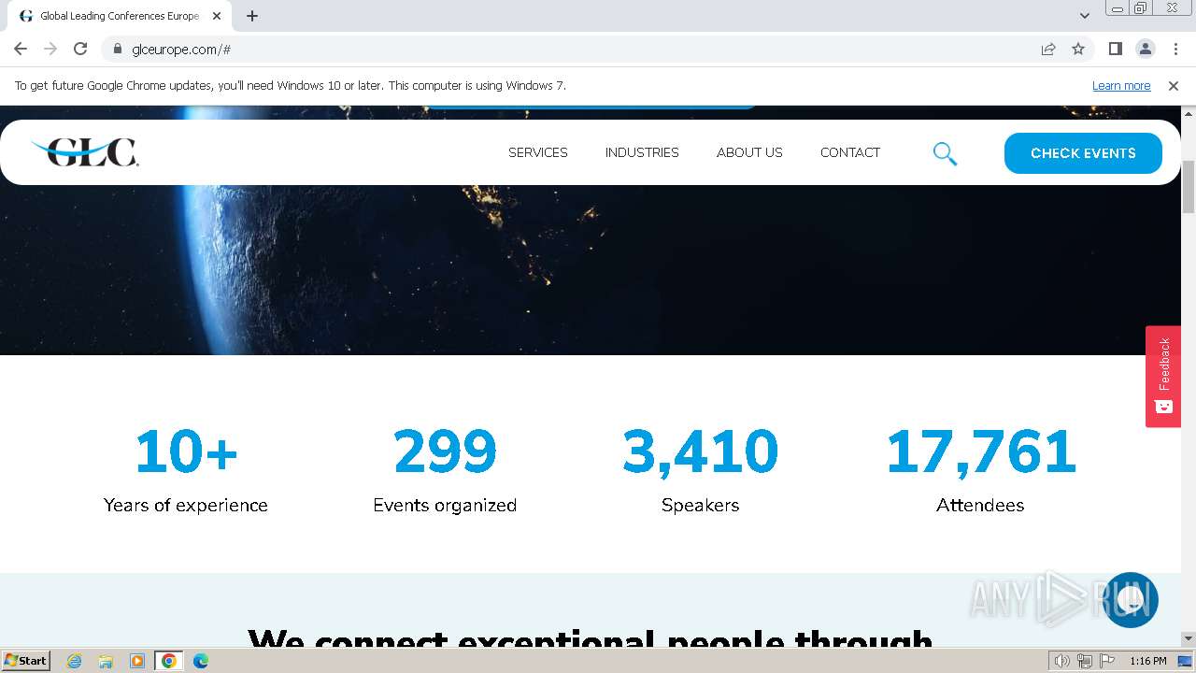
Task: Click the page's vertical scrollbar thumb
Action: tap(1189, 187)
